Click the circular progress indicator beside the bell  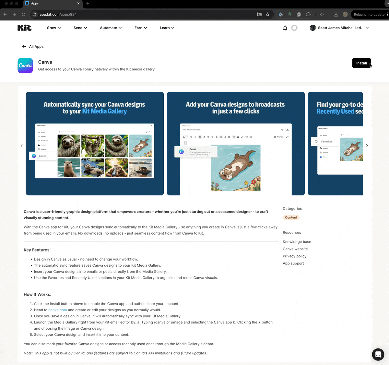point(294,28)
